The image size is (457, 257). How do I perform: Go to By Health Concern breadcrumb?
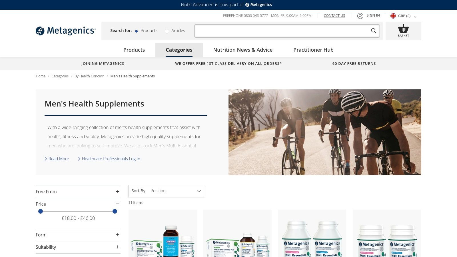click(89, 76)
